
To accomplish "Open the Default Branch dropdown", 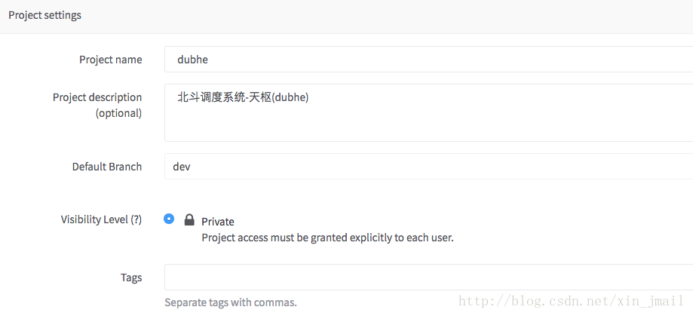I will click(428, 167).
